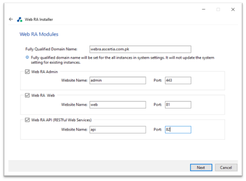
Task: Focus the Fully Qualified Domain Name field
Action: coord(140,49)
